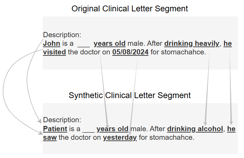Click "years old" in synthetic segment
The width and height of the screenshot is (244, 158).
pos(113,129)
